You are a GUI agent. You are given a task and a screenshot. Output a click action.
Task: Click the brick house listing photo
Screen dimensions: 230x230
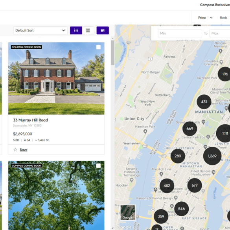(x=56, y=79)
